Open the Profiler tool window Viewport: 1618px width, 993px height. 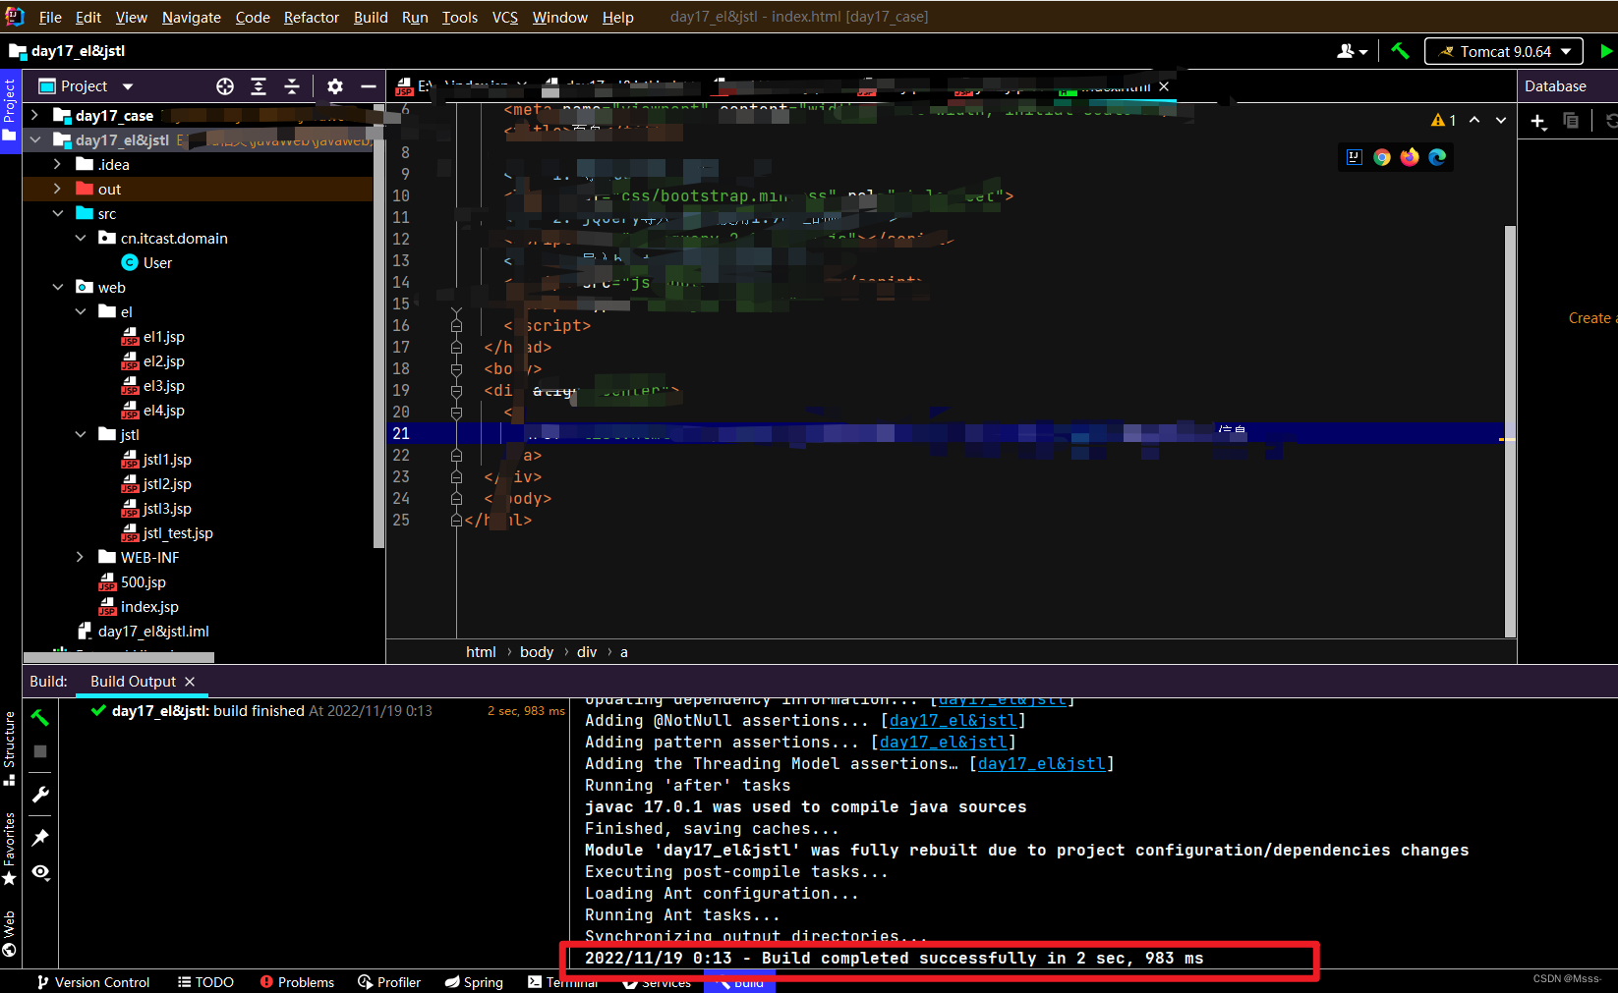tap(389, 982)
